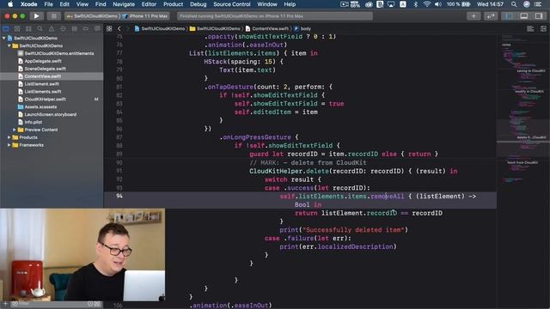The height and width of the screenshot is (309, 550).
Task: Select SceneDelegate.swift in navigator
Action: coord(45,69)
